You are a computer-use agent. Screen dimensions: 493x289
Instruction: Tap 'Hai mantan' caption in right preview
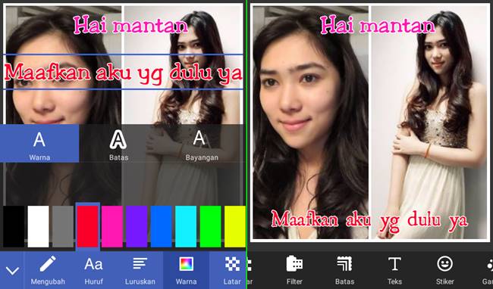point(377,25)
